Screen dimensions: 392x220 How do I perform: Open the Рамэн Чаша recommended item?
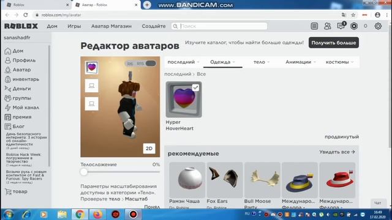click(187, 180)
